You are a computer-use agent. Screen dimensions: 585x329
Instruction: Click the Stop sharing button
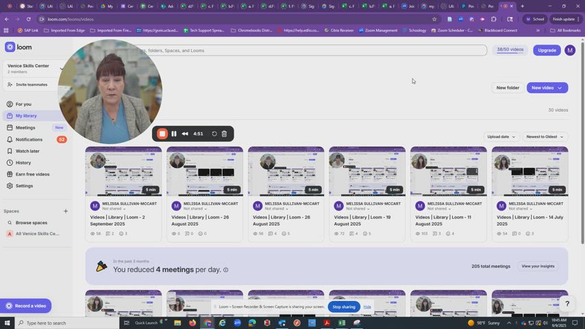pyautogui.click(x=344, y=307)
